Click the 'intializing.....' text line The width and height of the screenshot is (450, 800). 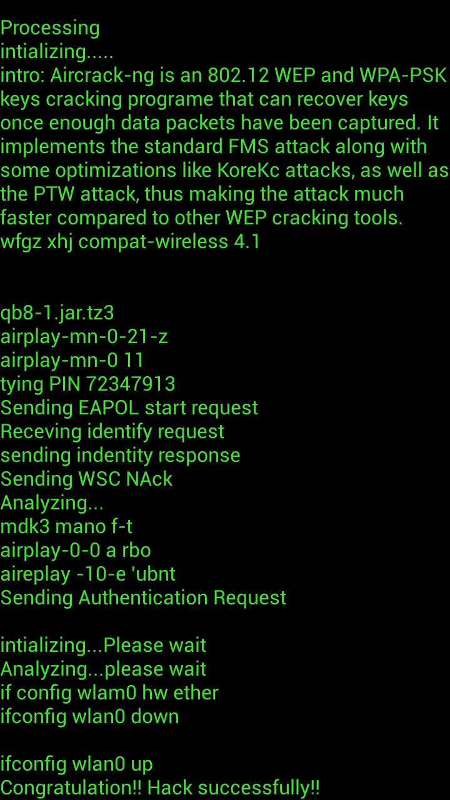(57, 51)
